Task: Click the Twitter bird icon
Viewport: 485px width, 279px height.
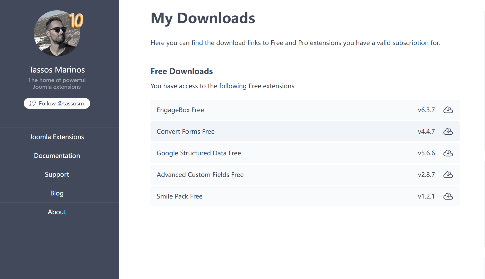Action: coord(33,103)
